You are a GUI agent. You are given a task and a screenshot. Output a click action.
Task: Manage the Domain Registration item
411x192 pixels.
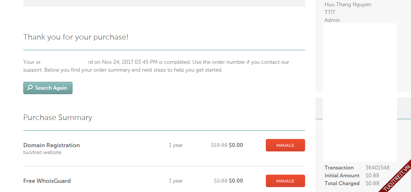coord(285,146)
